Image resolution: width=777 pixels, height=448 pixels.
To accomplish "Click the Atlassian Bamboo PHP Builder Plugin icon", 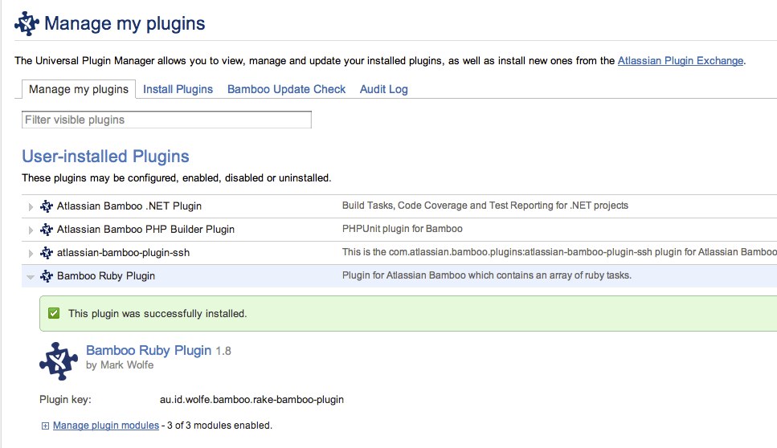I will (47, 229).
